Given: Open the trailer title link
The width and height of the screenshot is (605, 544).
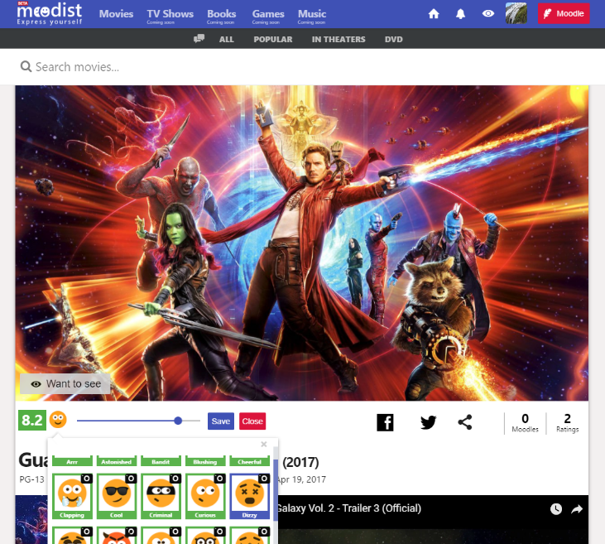Looking at the screenshot, I should coord(349,508).
